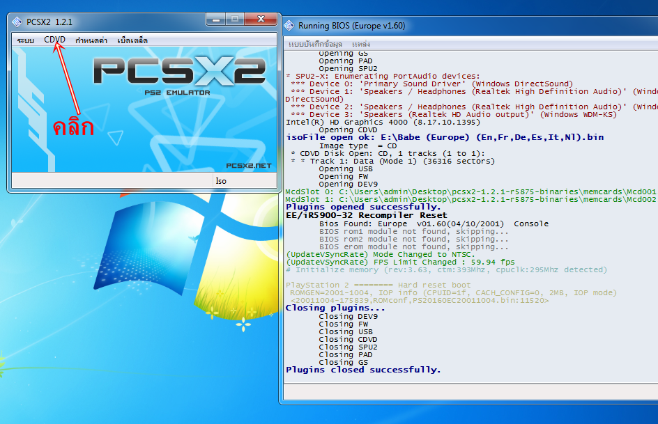Click the PCSX2 PS2 Emulator logo banner

[x=179, y=76]
